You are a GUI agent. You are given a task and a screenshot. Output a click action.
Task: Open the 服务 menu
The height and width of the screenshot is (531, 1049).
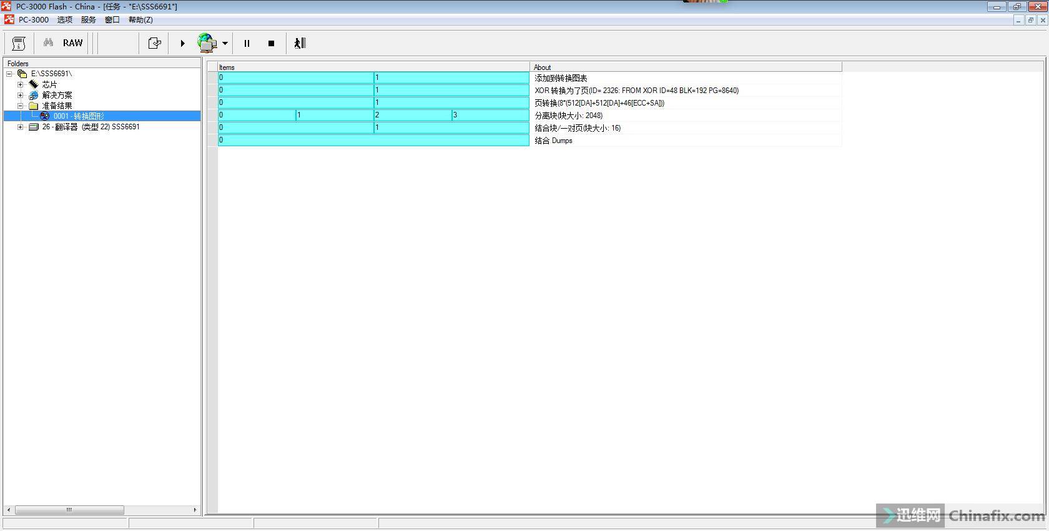click(x=89, y=20)
